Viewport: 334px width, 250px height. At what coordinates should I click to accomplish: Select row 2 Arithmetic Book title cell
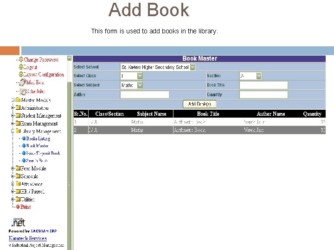pyautogui.click(x=190, y=130)
